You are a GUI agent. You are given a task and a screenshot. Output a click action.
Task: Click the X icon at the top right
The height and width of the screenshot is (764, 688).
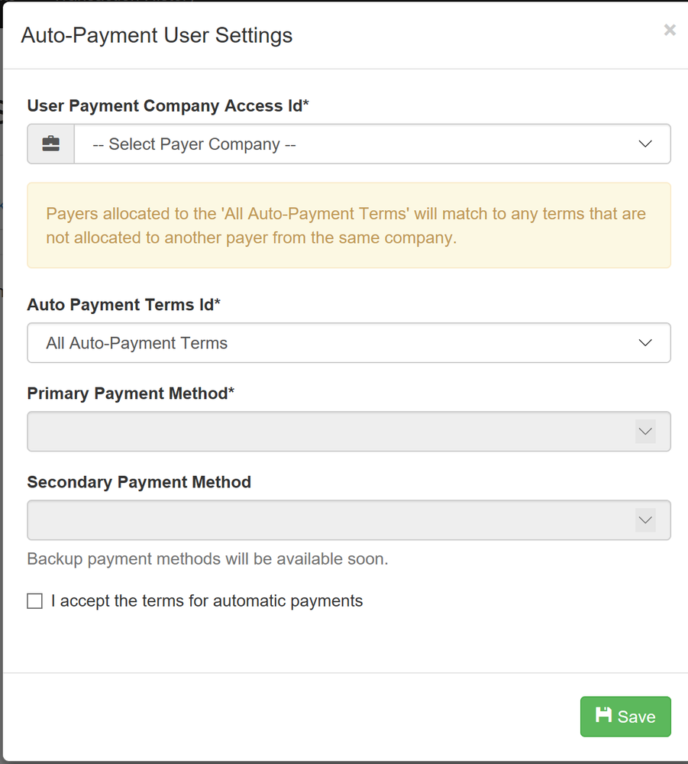click(x=670, y=30)
